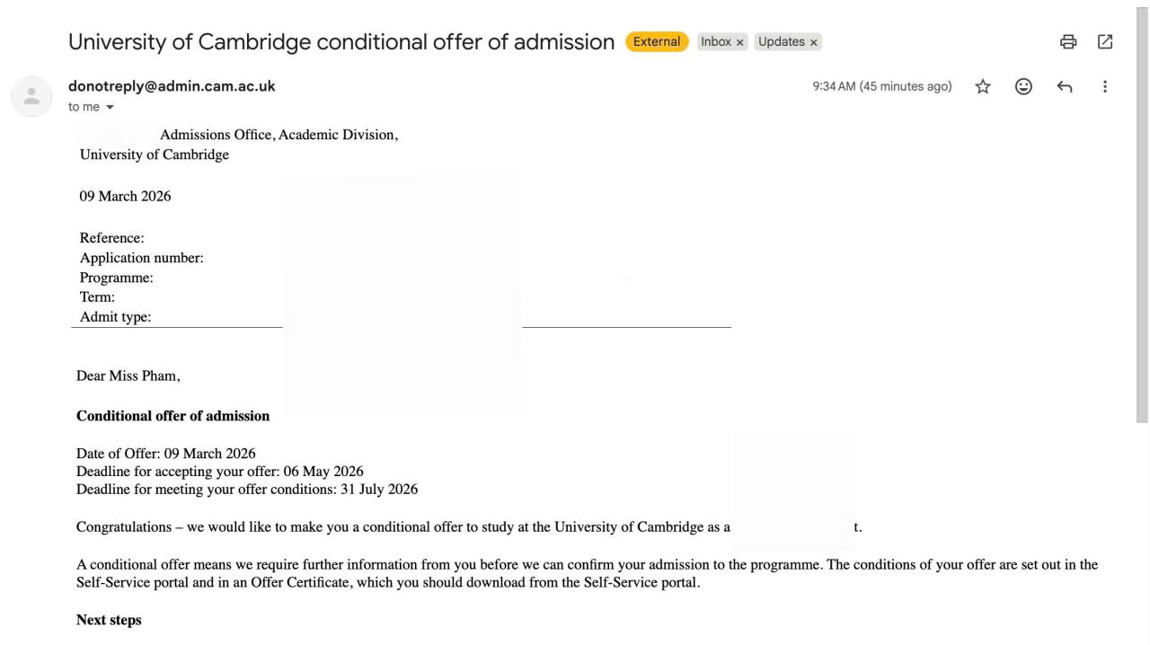Click the bold "Conditional offer of admission" heading
Viewport: 1150px width, 645px height.
click(172, 416)
